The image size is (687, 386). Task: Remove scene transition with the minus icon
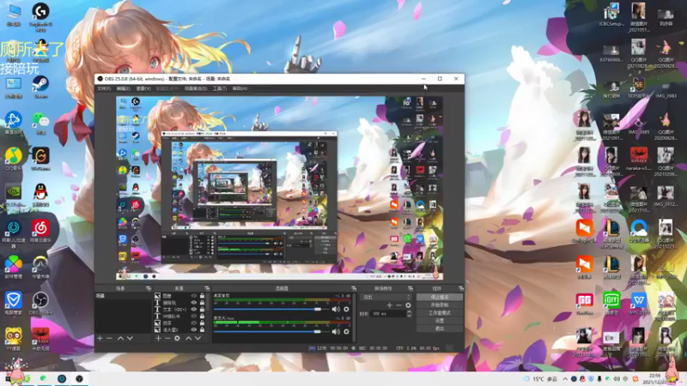(398, 305)
